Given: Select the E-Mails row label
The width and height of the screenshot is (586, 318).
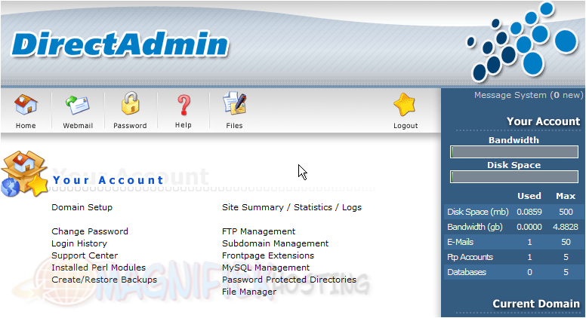Looking at the screenshot, I should 460,242.
